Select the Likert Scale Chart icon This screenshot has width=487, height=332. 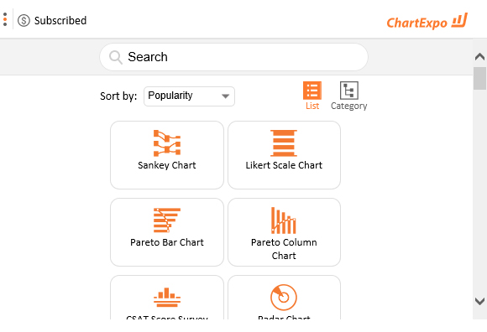point(284,143)
